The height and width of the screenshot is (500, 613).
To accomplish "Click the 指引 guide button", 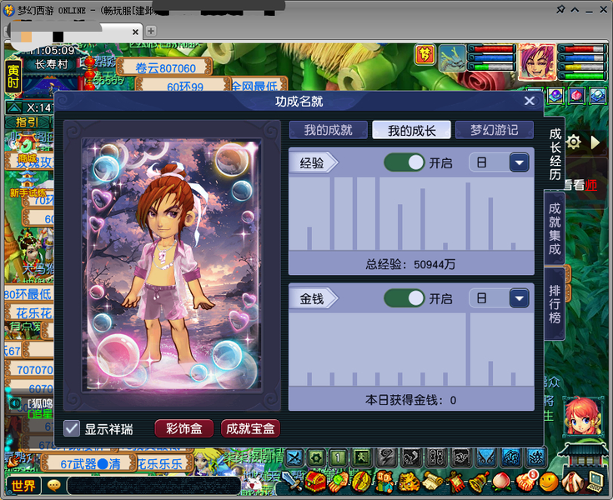I will pyautogui.click(x=28, y=122).
